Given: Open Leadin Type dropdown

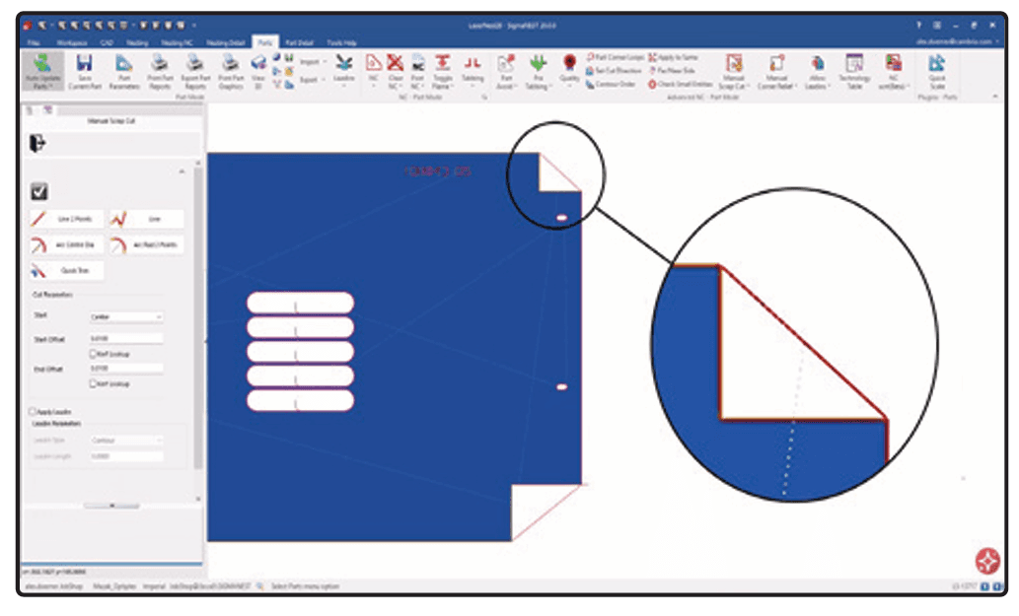Looking at the screenshot, I should pos(126,441).
